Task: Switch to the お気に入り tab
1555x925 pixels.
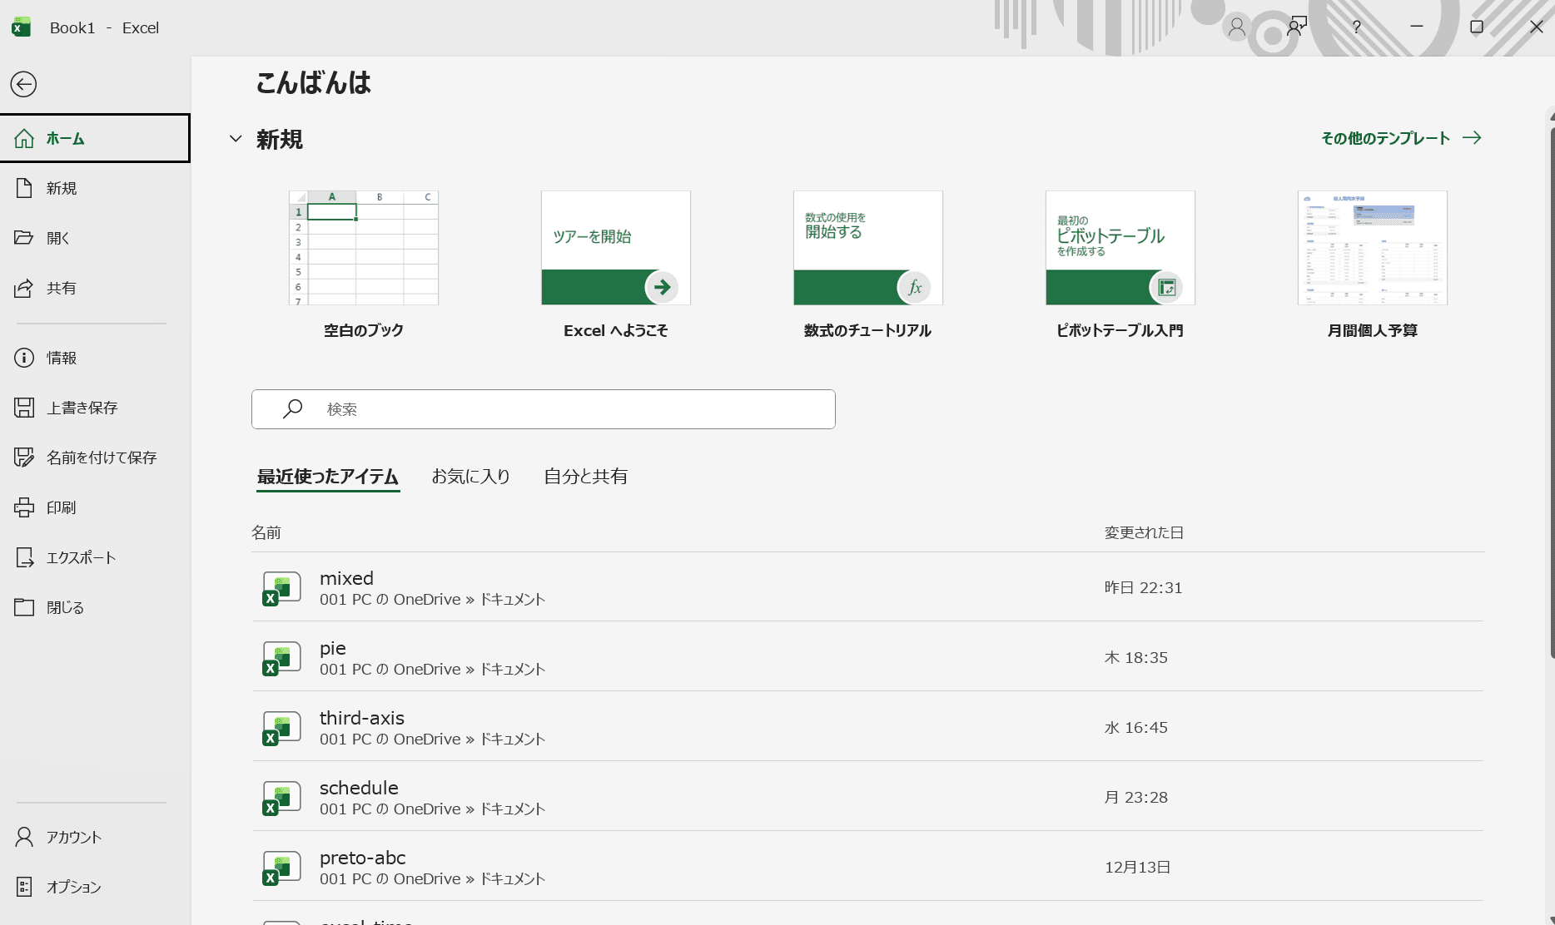Action: tap(470, 477)
